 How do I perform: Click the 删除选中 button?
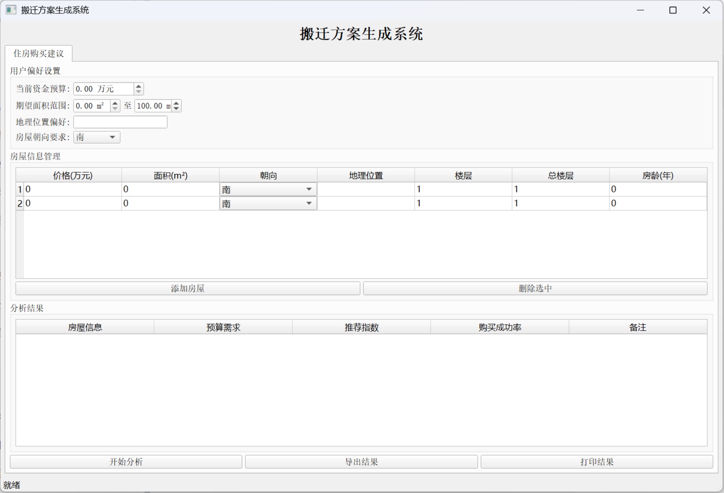point(535,288)
